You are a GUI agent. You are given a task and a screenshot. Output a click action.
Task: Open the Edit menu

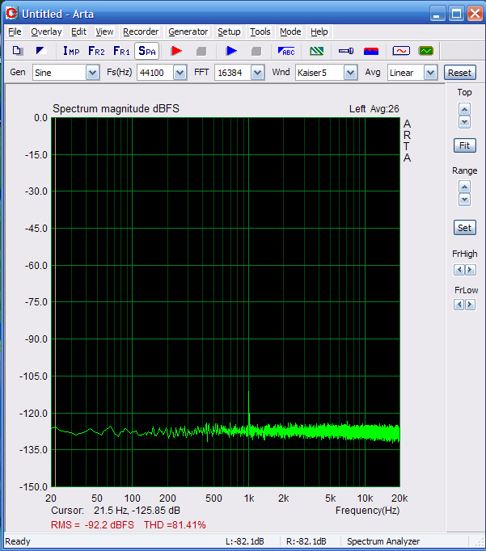pyautogui.click(x=78, y=32)
